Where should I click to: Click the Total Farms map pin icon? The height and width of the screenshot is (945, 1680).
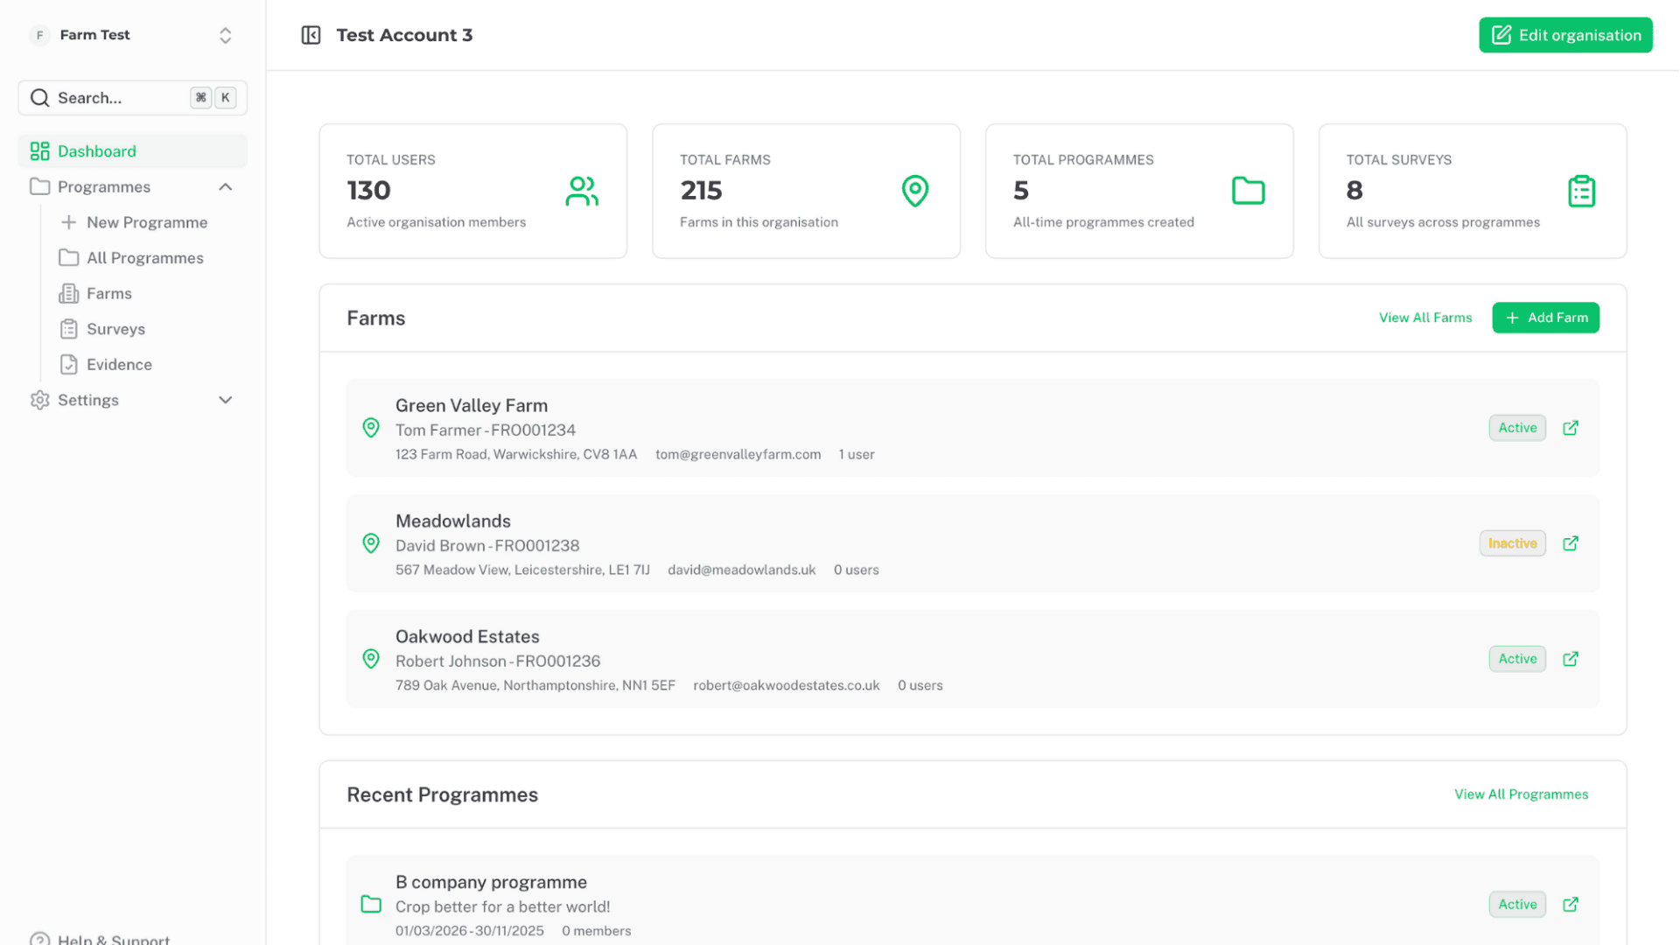(915, 191)
